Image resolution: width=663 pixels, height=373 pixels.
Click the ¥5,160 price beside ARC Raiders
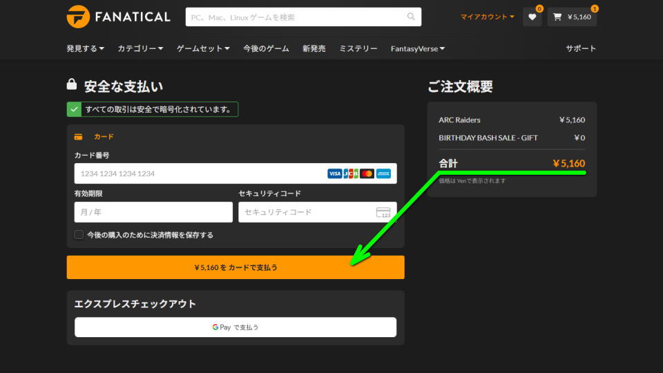[572, 120]
